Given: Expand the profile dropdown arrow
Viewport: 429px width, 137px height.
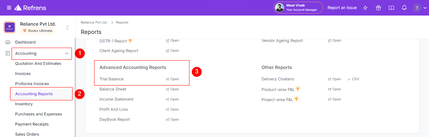Looking at the screenshot, I should click(425, 8).
